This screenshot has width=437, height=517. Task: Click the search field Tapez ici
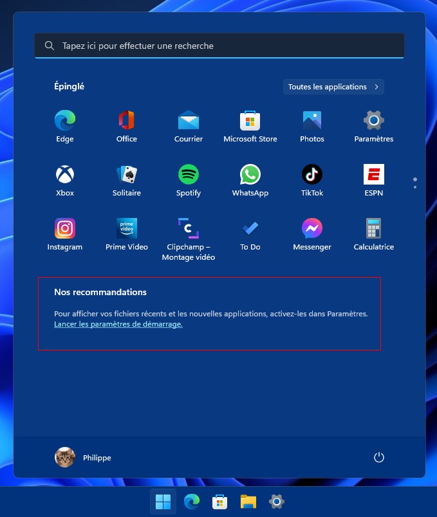[219, 46]
